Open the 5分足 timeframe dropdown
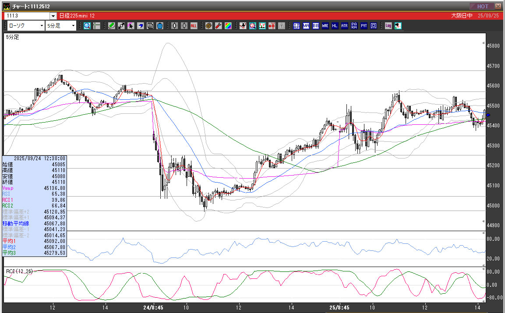 (x=73, y=26)
